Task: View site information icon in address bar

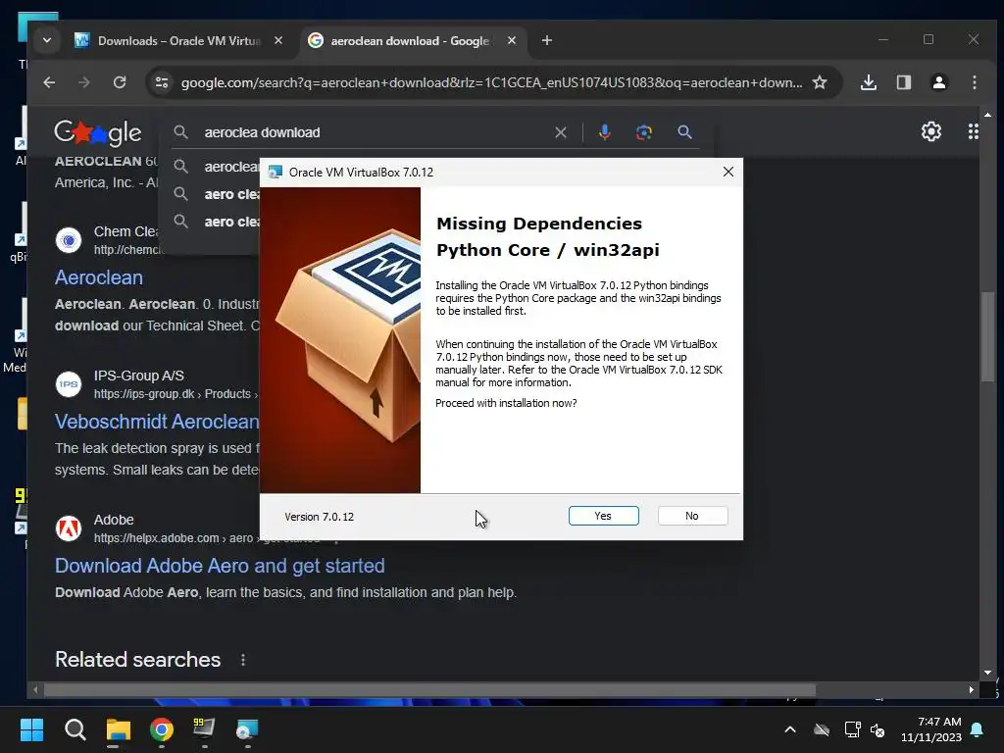Action: pyautogui.click(x=162, y=82)
